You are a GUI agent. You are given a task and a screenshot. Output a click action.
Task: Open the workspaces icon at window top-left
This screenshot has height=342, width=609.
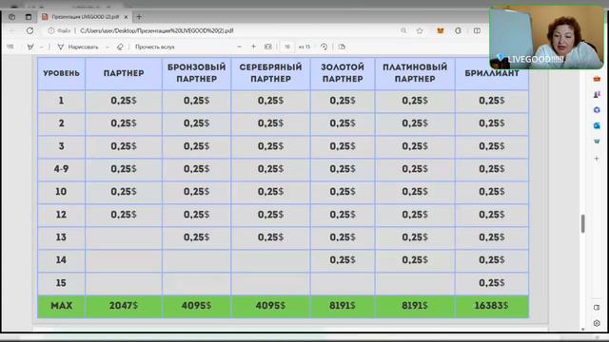12,17
